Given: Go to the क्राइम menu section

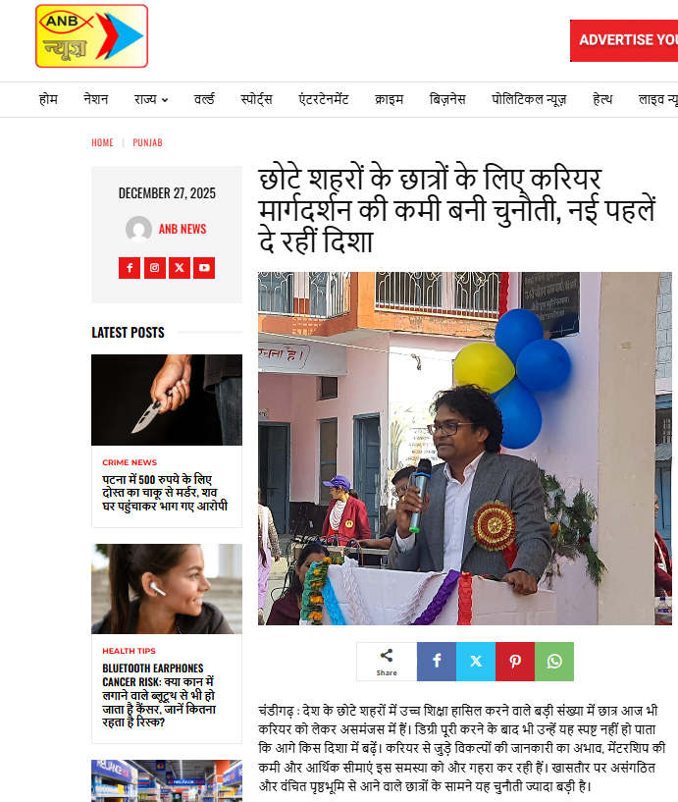Looking at the screenshot, I should click(x=390, y=99).
